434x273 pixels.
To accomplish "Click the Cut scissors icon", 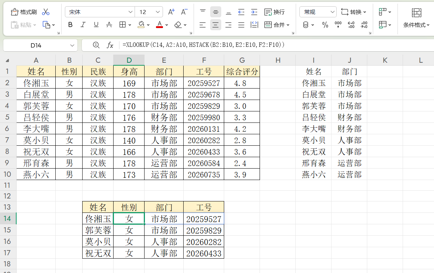I will pyautogui.click(x=46, y=12).
